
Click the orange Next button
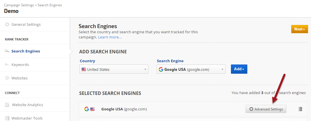coord(299,29)
